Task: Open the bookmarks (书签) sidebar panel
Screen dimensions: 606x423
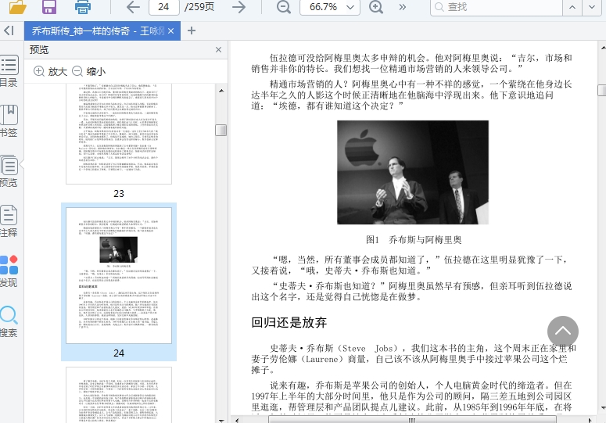Action: [9, 121]
